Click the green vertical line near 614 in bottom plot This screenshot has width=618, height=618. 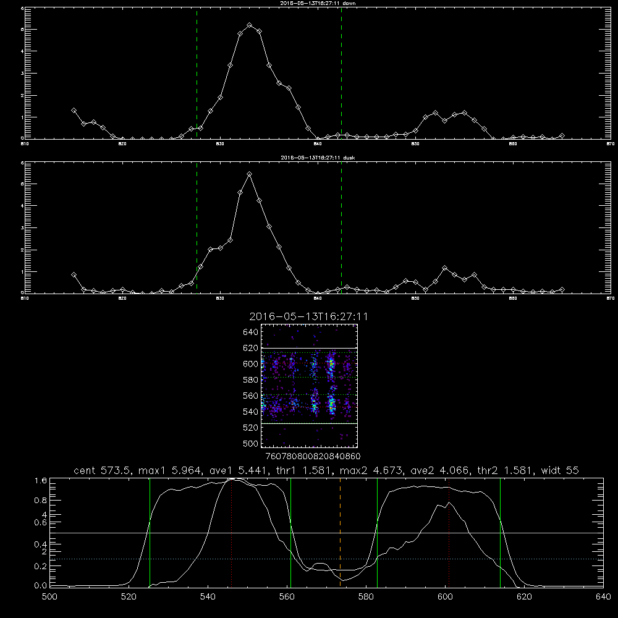point(500,533)
